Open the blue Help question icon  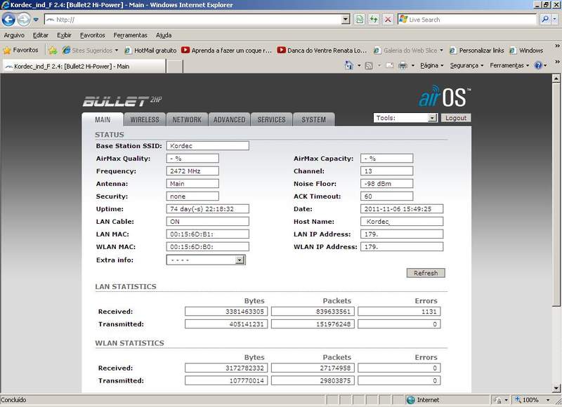538,65
